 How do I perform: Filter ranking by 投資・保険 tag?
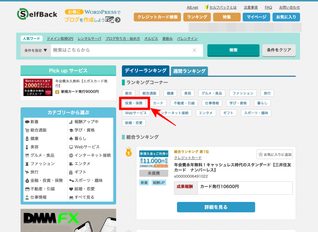pyautogui.click(x=134, y=103)
